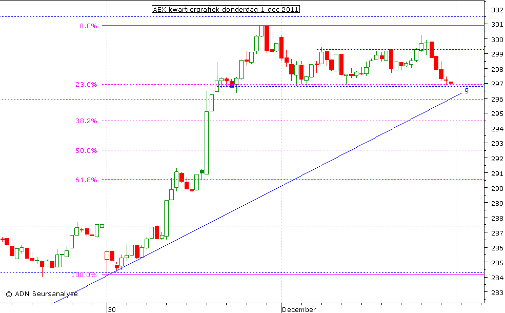Click the December date axis label
Screen dimensions: 505x313
click(x=298, y=309)
